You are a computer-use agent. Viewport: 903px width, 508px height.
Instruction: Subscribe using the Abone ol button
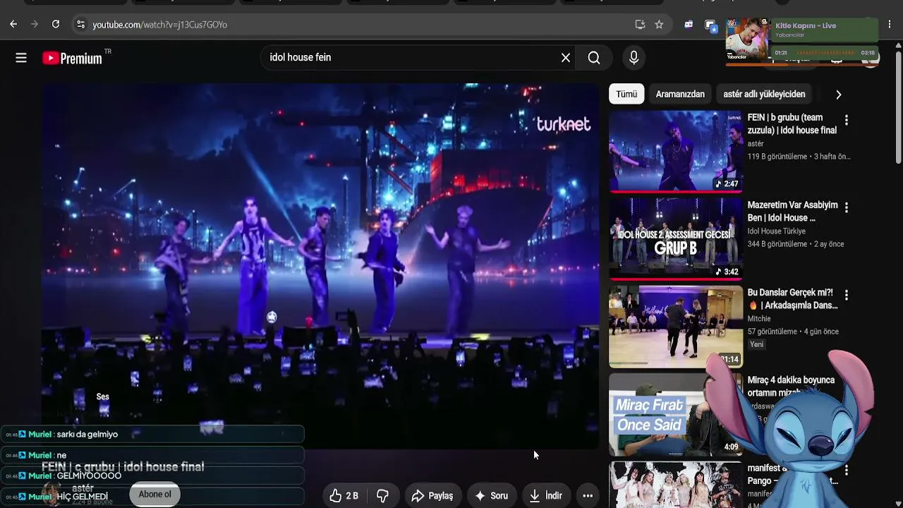[154, 495]
